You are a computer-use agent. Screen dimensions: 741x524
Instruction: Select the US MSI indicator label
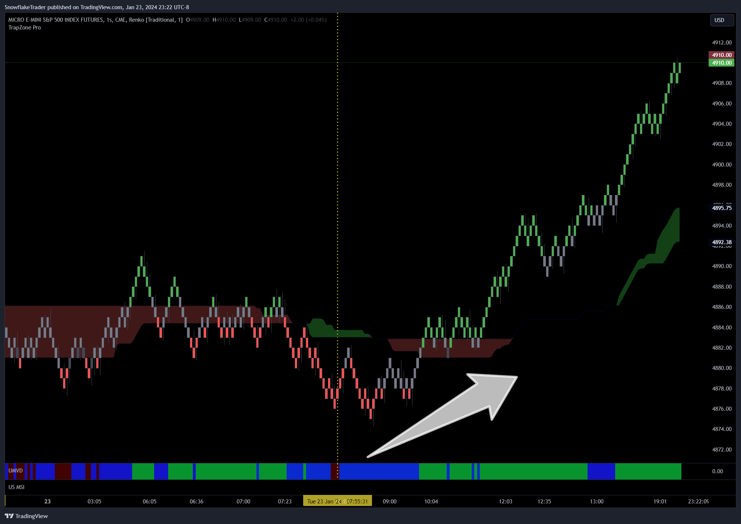click(17, 487)
